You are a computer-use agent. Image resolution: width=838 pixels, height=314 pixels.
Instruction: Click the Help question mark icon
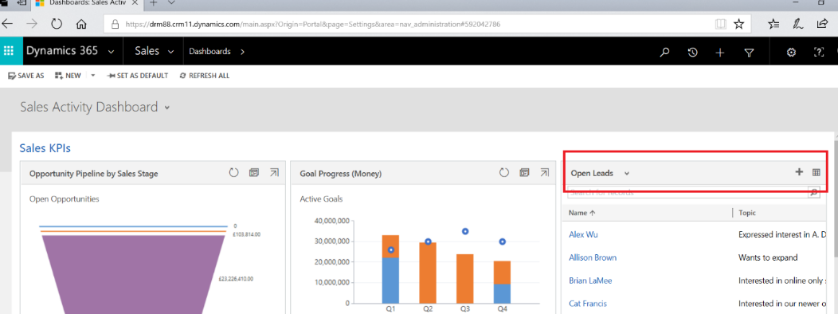[819, 52]
